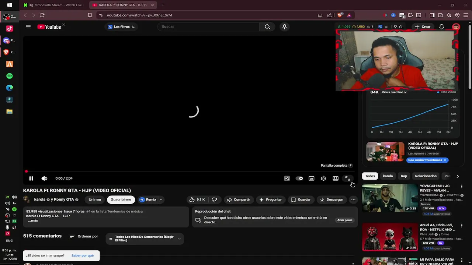472x265 pixels.
Task: Open TikTok from the taskbar
Action: [x=10, y=28]
